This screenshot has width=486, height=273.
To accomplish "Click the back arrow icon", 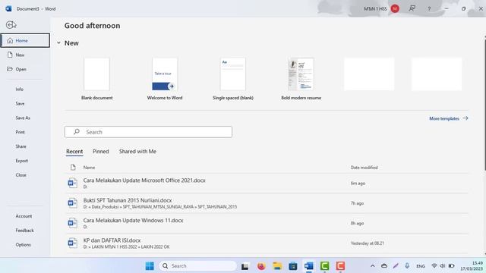I will pyautogui.click(x=11, y=25).
